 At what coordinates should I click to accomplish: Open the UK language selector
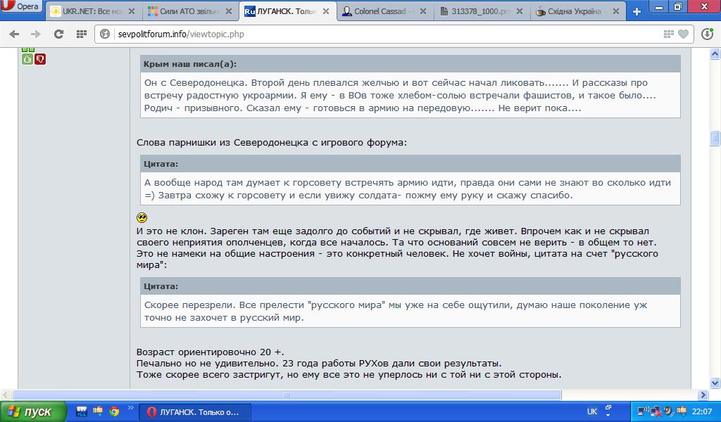coord(592,411)
